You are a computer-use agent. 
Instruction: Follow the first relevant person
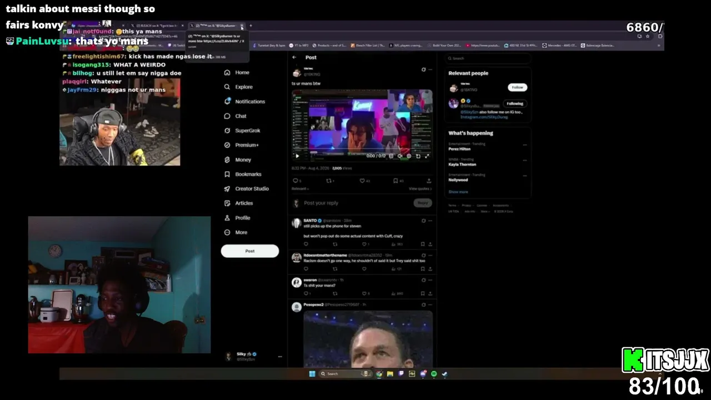pos(517,87)
